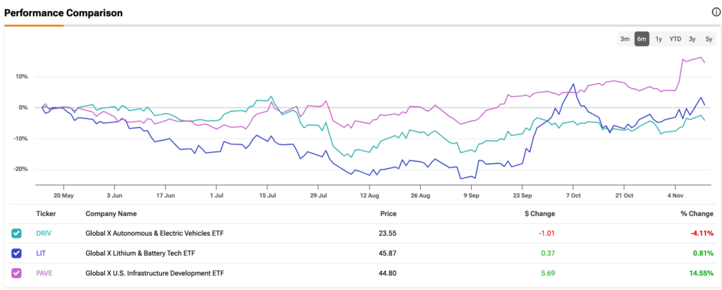Sort table by Price column header

click(x=388, y=214)
